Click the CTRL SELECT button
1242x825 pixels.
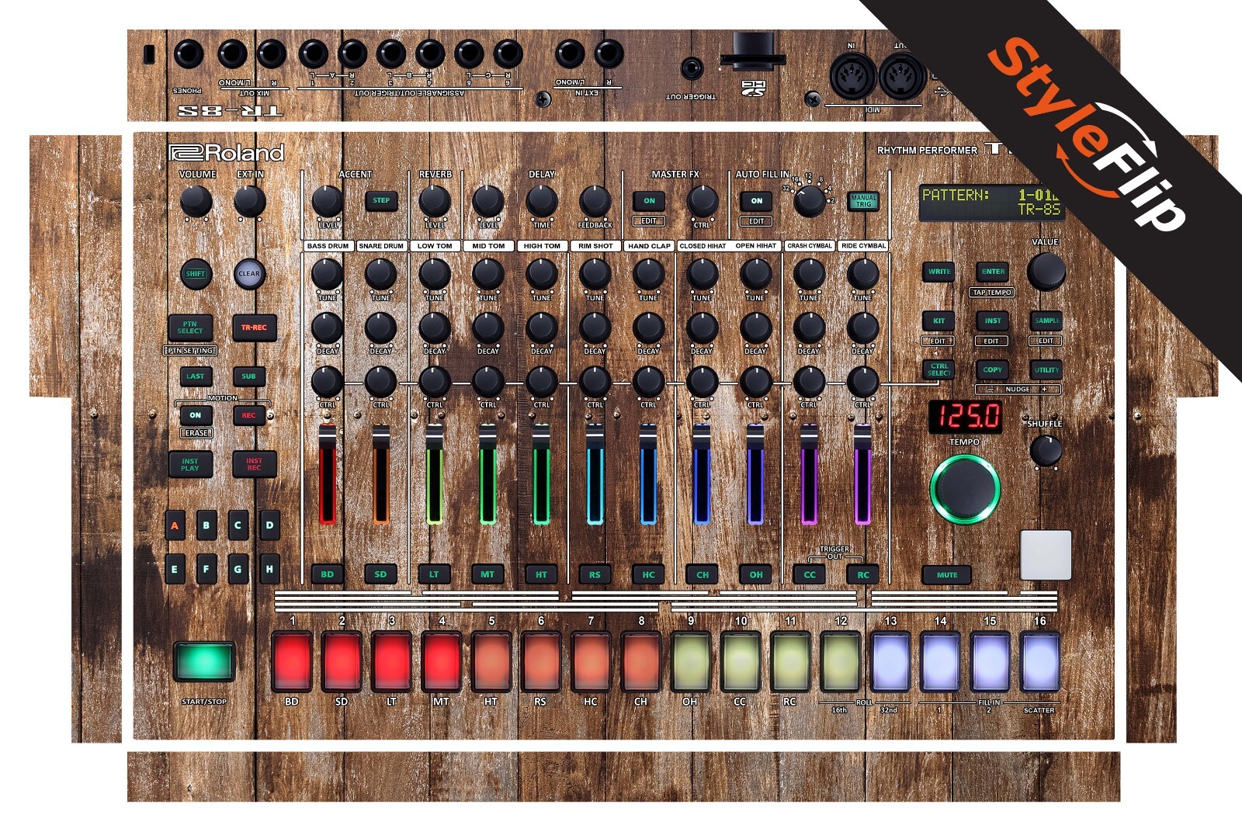tap(939, 369)
